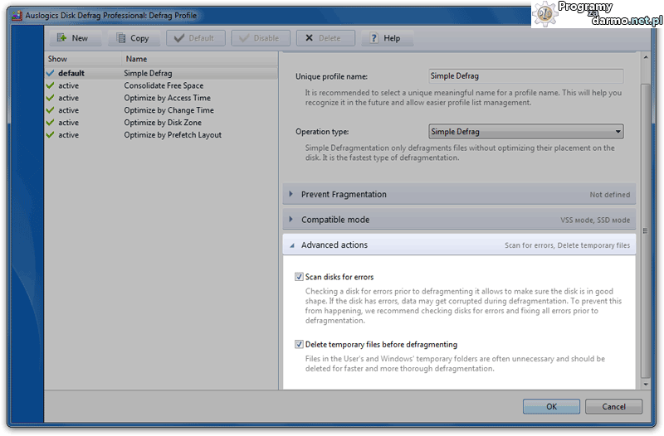This screenshot has width=664, height=436.
Task: Uncheck Delete temporary files before defragmenting
Action: [300, 344]
